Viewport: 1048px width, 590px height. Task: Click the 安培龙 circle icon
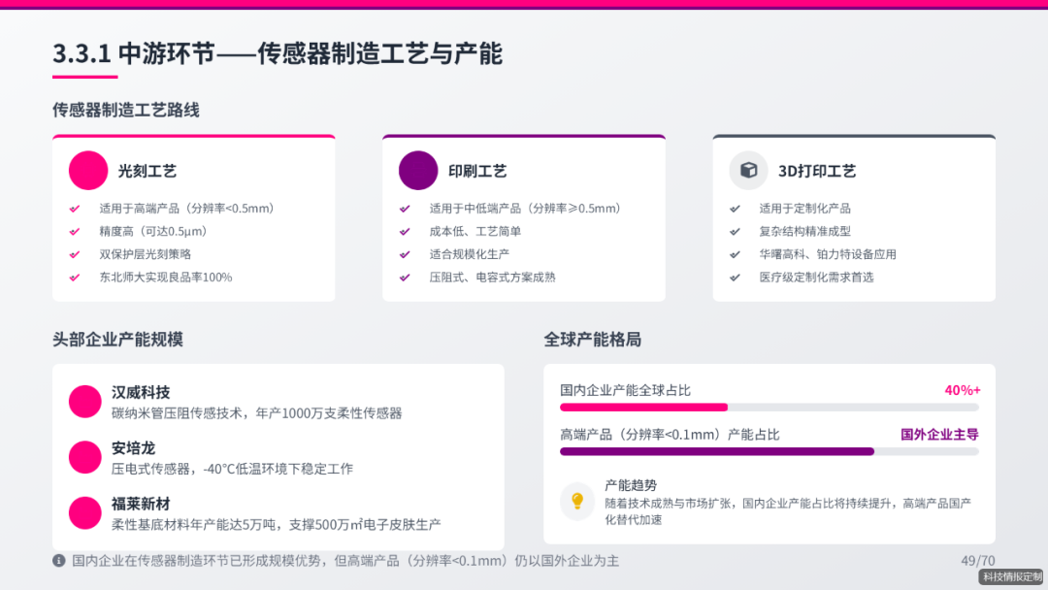pos(84,457)
